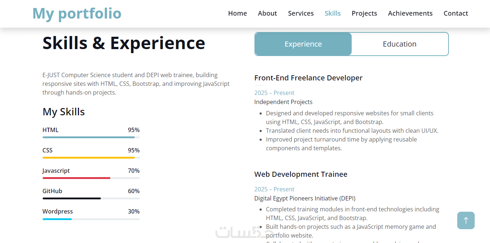Open the Home navigation link
This screenshot has height=243, width=490.
[237, 13]
